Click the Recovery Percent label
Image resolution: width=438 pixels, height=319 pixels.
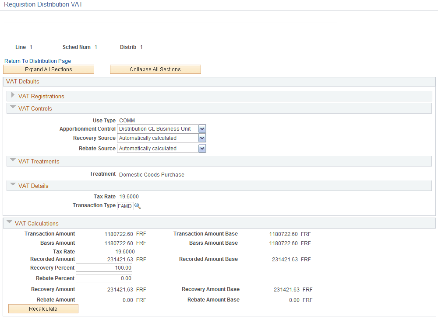[52, 268]
